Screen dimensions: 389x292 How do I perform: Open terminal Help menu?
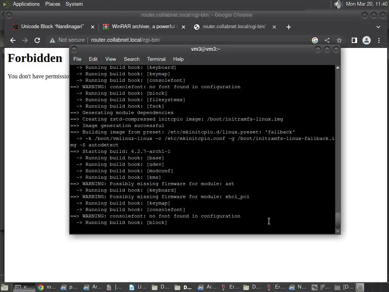(x=179, y=59)
